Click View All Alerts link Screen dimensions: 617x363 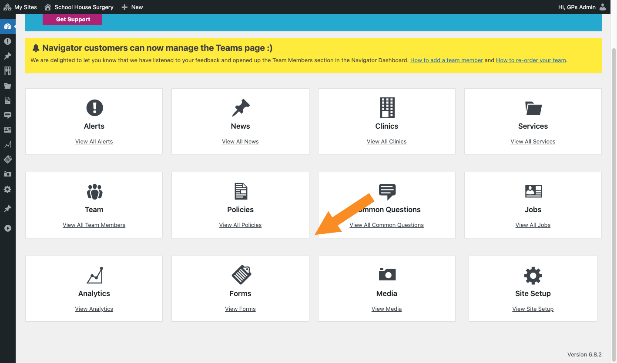point(94,142)
